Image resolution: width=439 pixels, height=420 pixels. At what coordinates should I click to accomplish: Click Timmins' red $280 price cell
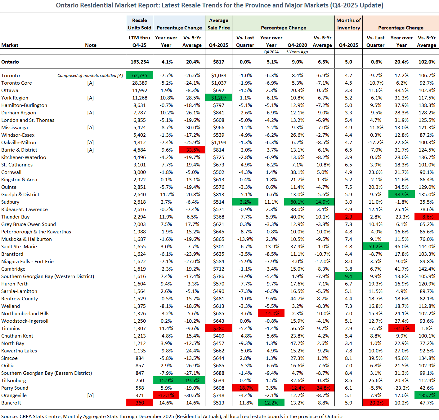[219, 328]
